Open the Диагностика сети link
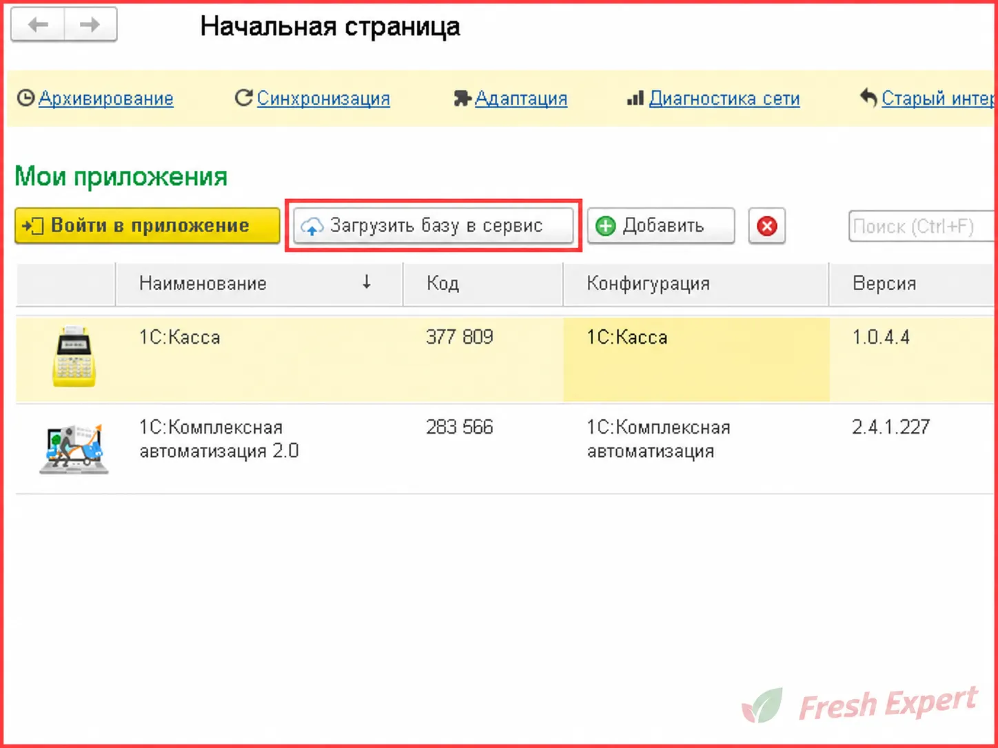 pos(724,98)
